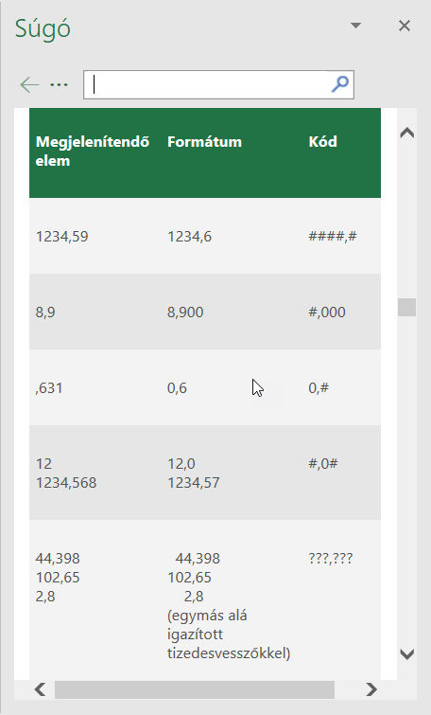Click the 1234,59 value cell
This screenshot has height=715, width=431.
[x=61, y=236]
